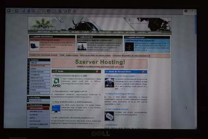
Task: Select SZERVER HOSTING in the sidebar menu
Action: [x=39, y=66]
